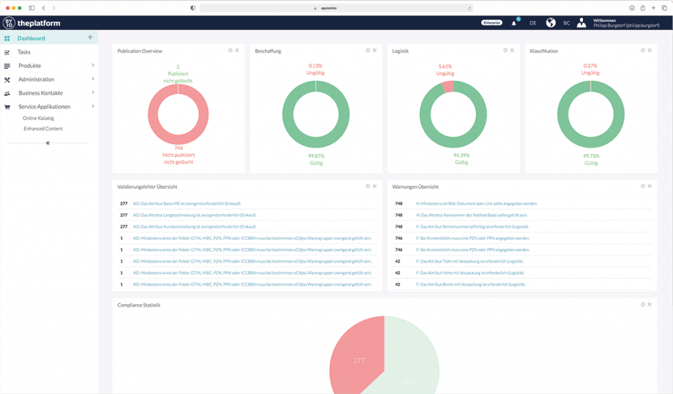Open the DE language menu item
Viewport: 673px width, 394px height.
(533, 22)
